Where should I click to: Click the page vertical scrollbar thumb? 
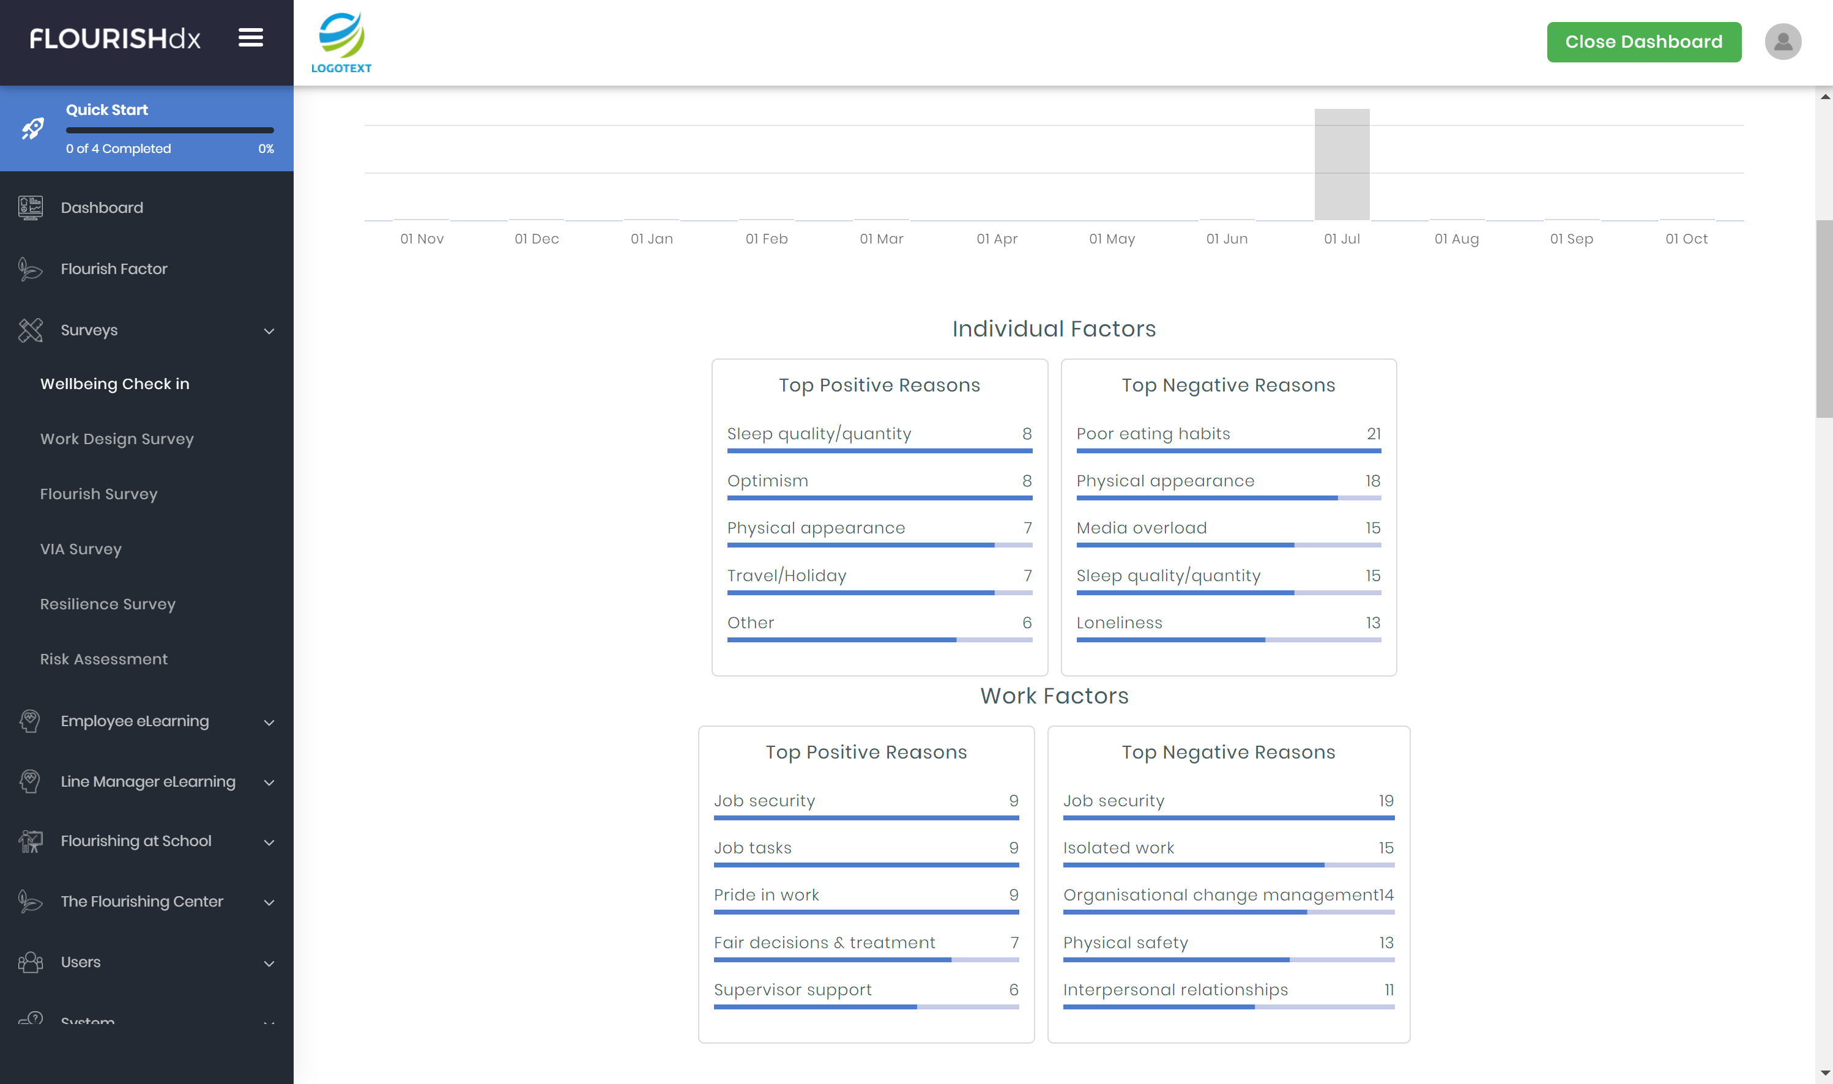tap(1823, 319)
